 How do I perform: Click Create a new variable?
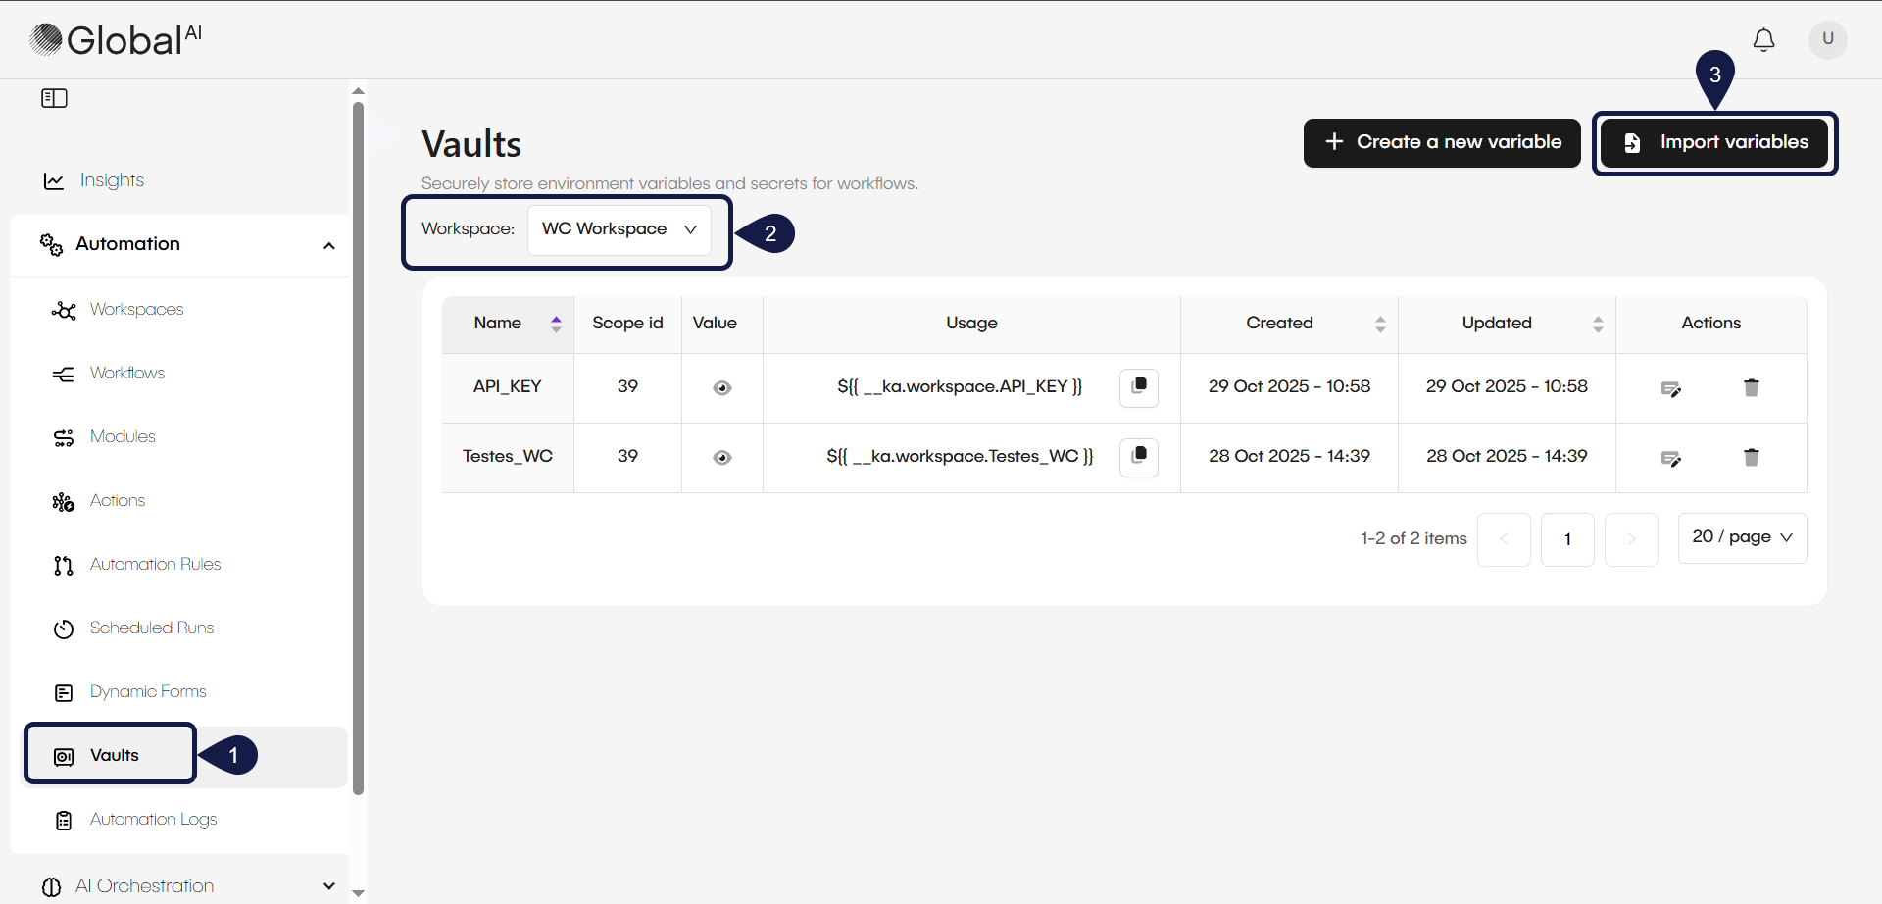click(x=1442, y=142)
